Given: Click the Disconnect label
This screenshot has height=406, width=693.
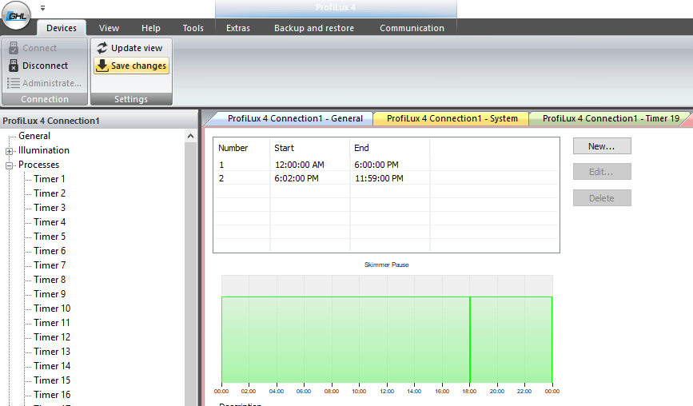Looking at the screenshot, I should (45, 66).
